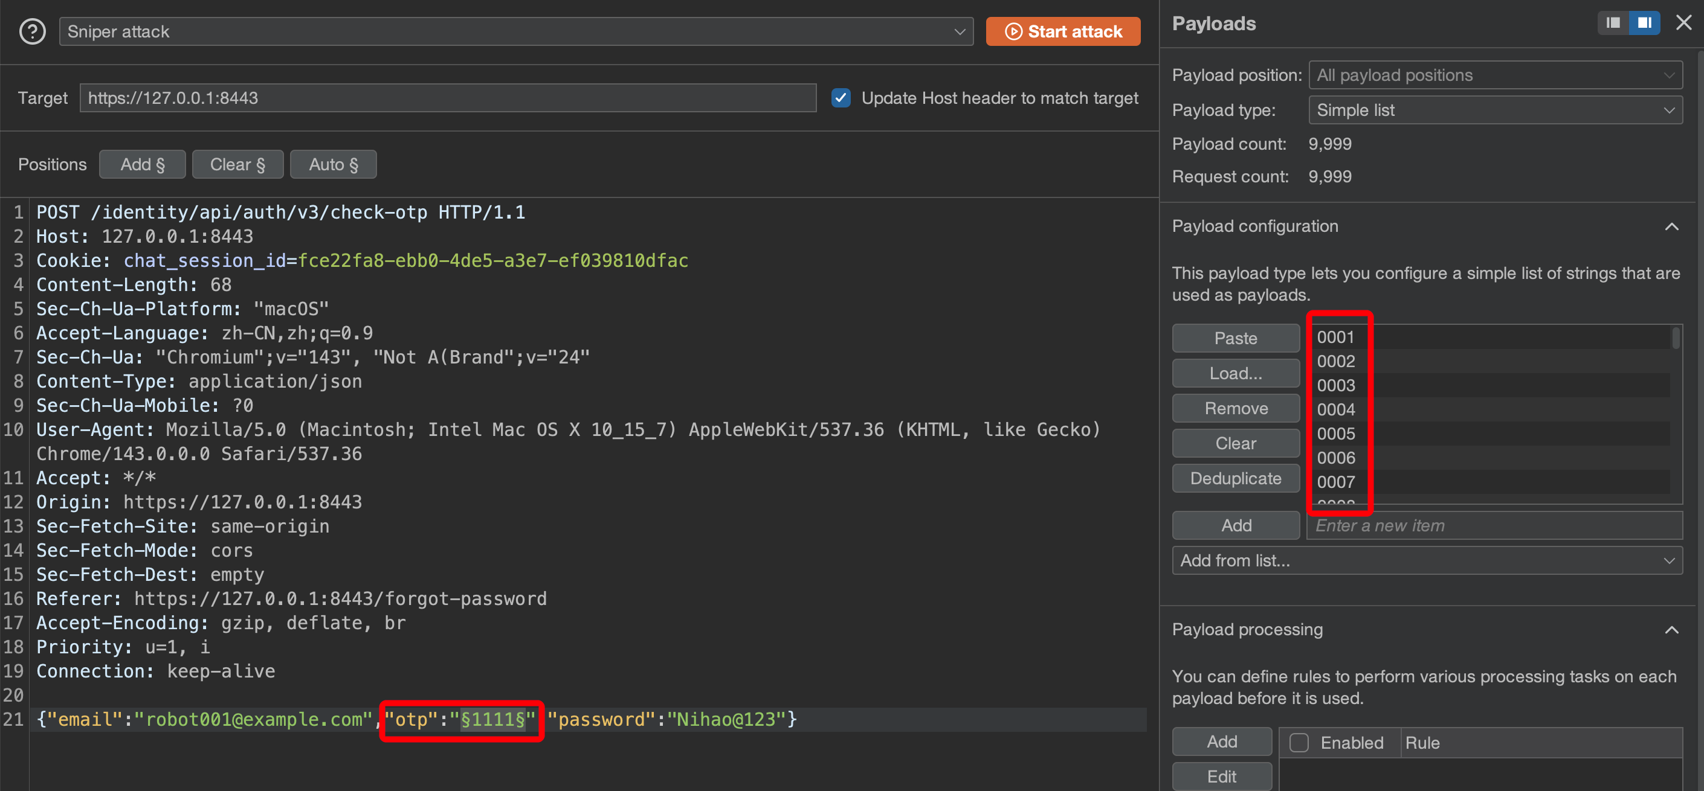Open Payload type Simple list dropdown

[1495, 110]
